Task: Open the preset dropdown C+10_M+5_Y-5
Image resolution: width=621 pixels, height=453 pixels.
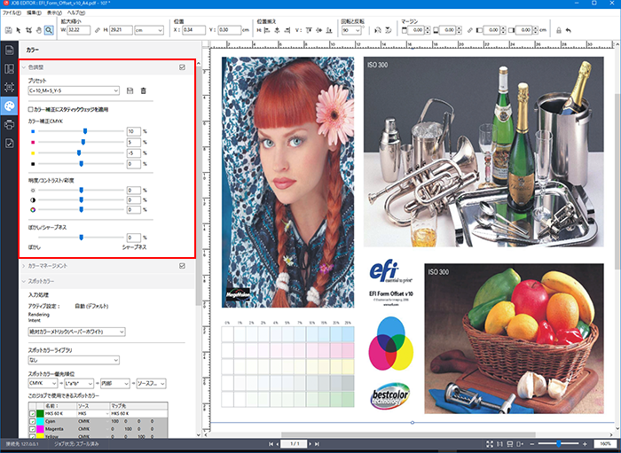Action: tap(74, 90)
